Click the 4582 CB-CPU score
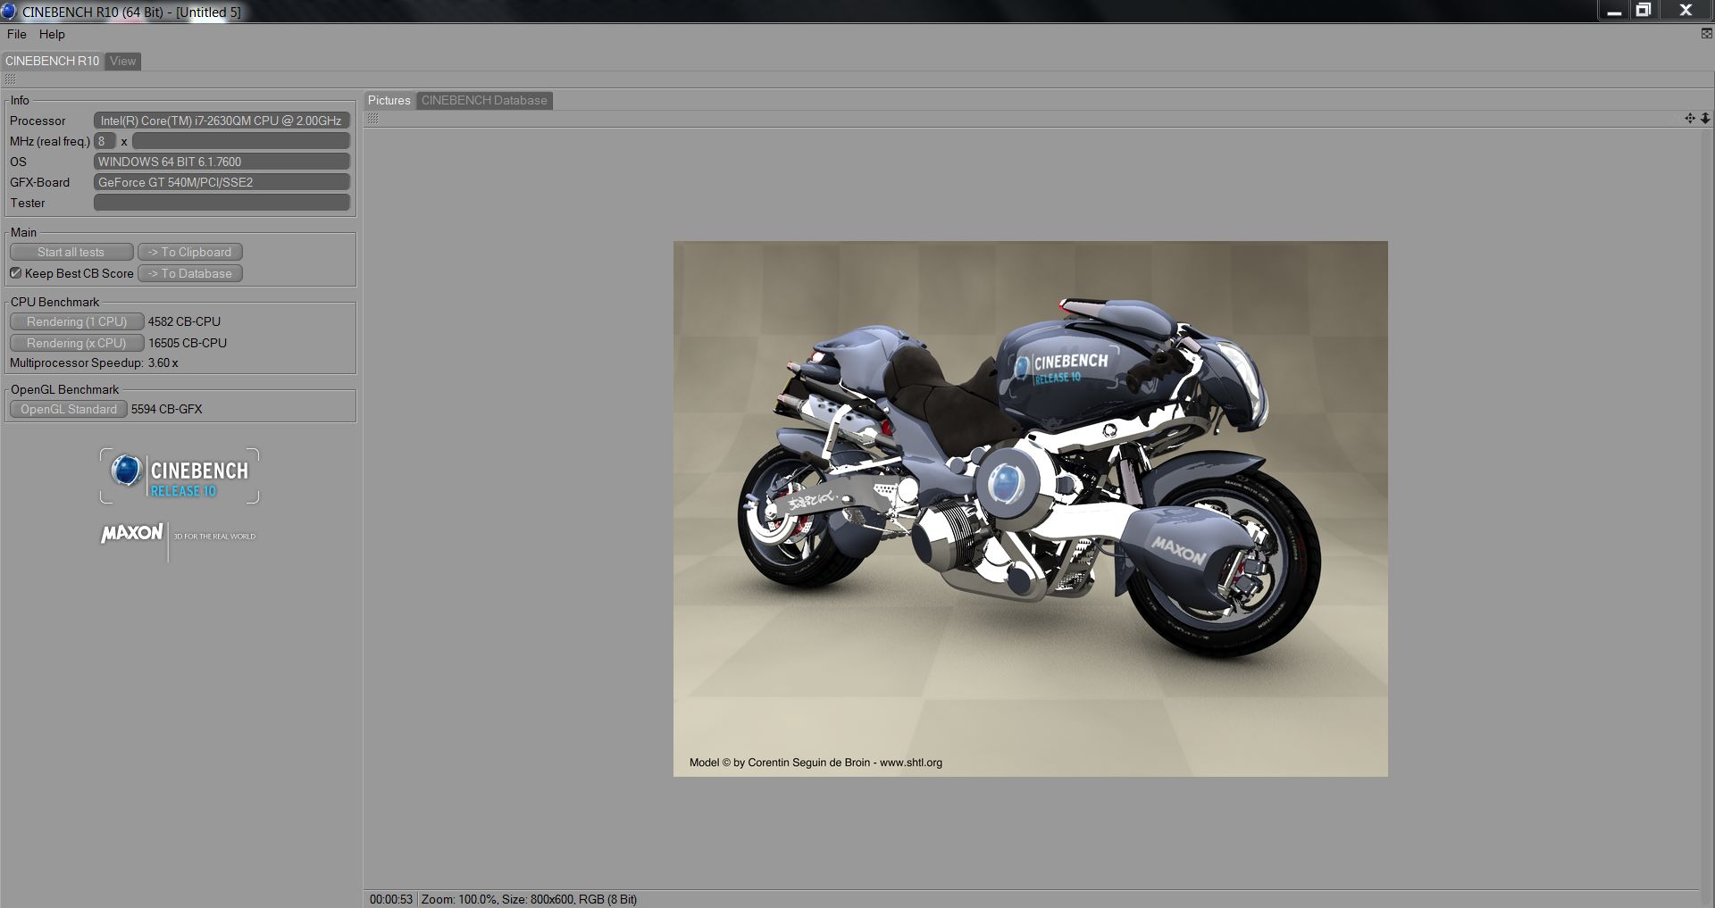The width and height of the screenshot is (1715, 908). pos(184,321)
